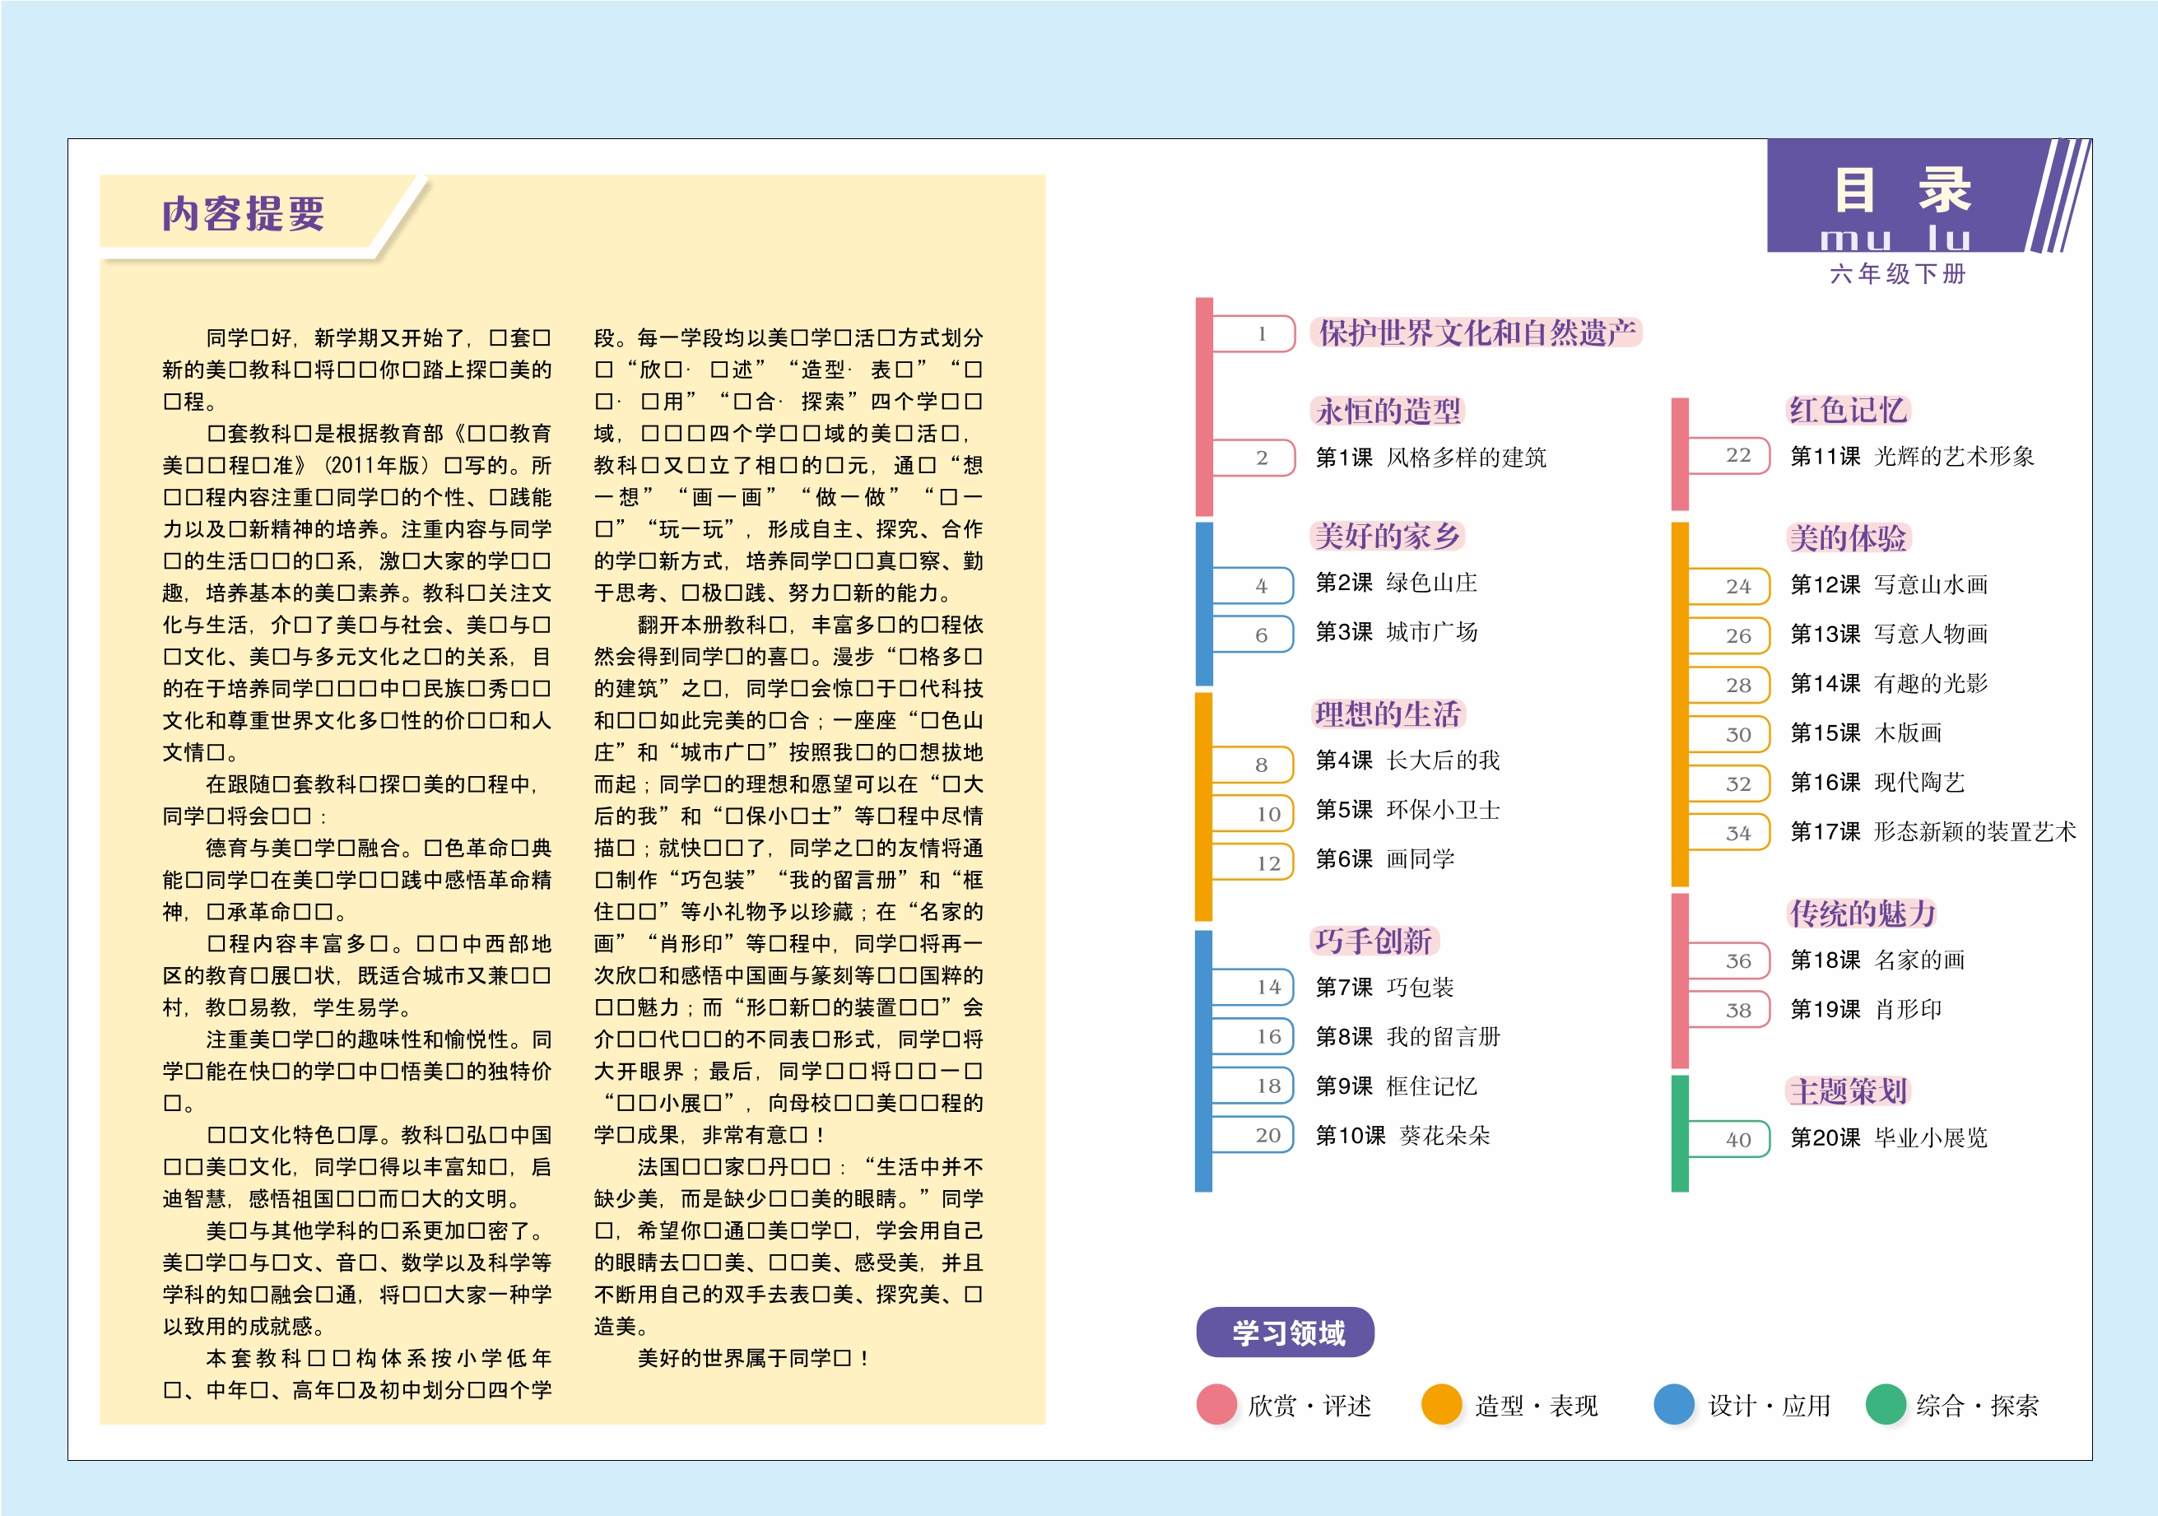Click the orange 造型·表现 legend circle
The image size is (2158, 1516).
click(1442, 1404)
